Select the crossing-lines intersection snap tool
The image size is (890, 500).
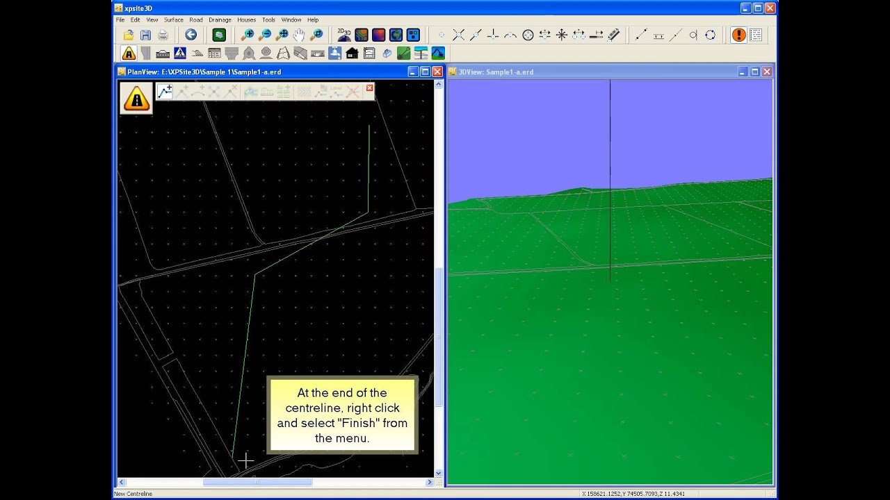[x=458, y=35]
